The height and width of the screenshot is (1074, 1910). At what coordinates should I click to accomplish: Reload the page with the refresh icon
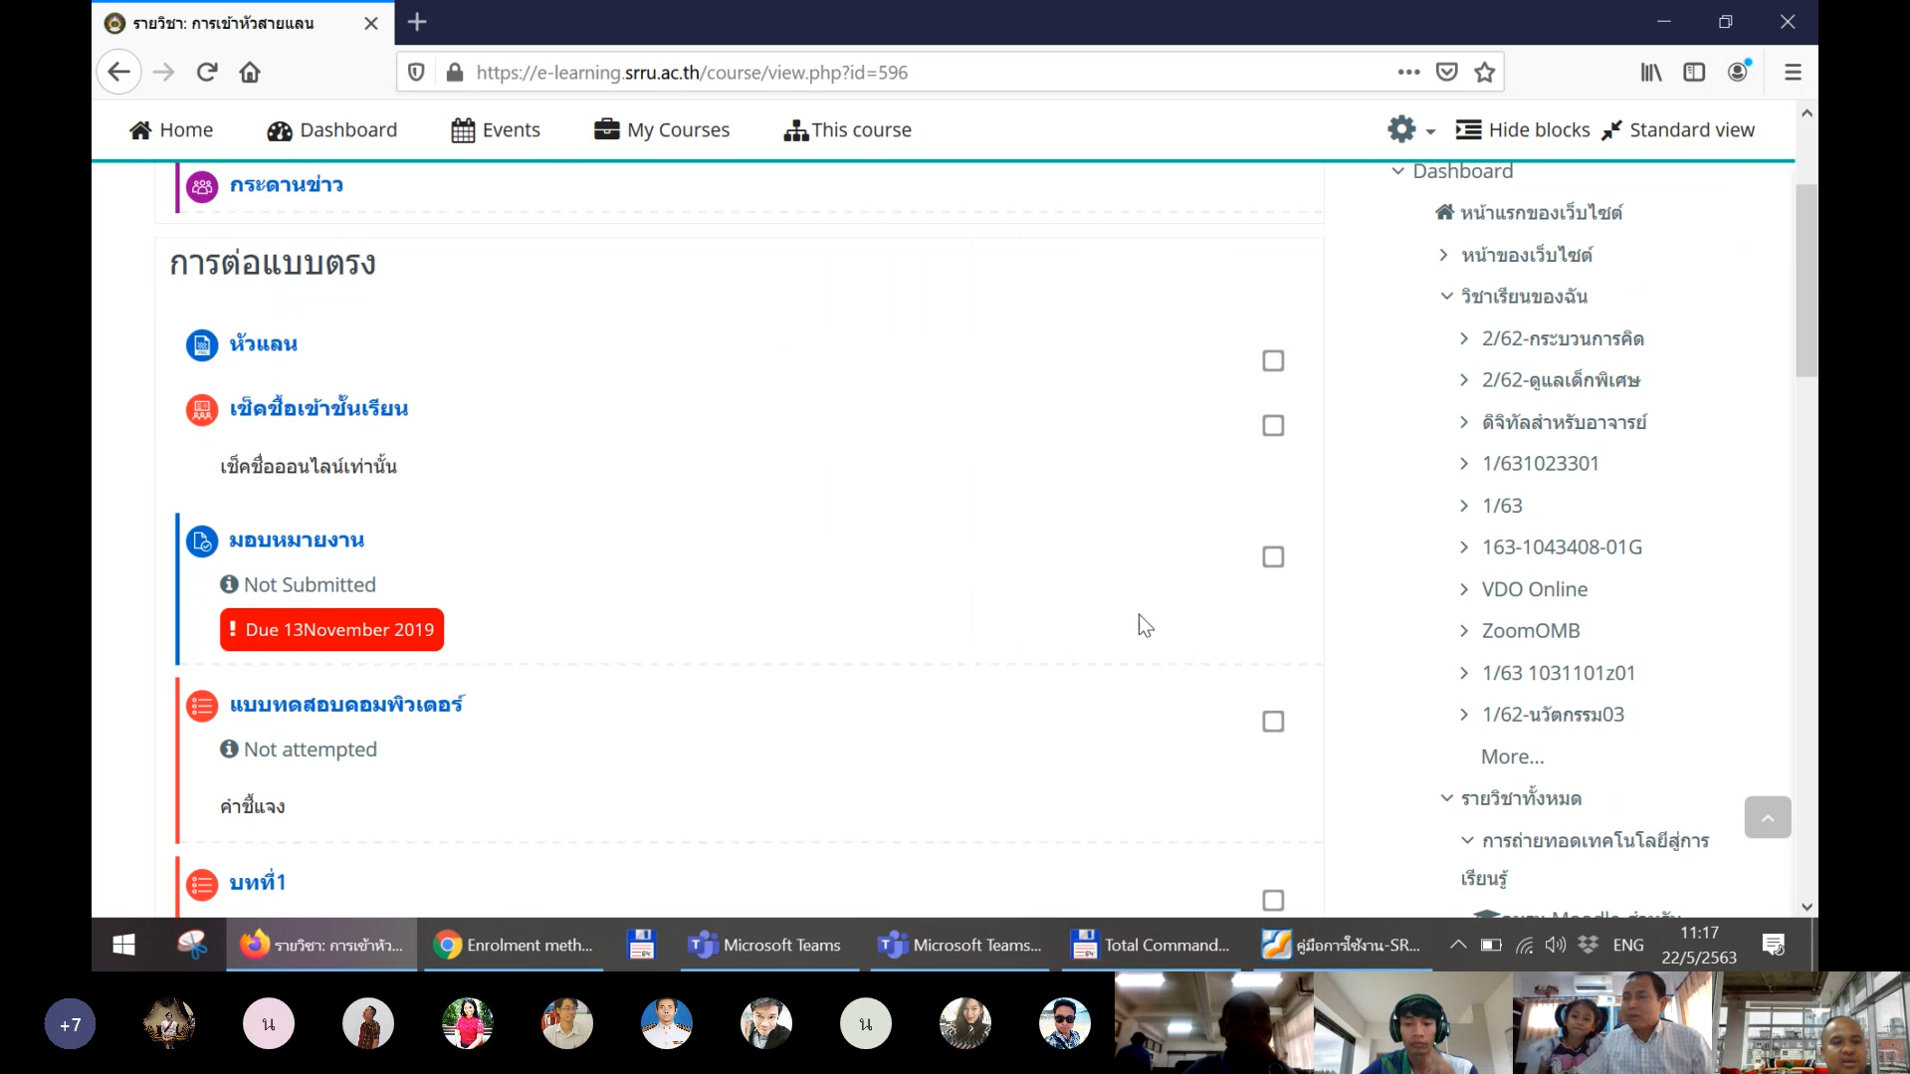(x=207, y=73)
